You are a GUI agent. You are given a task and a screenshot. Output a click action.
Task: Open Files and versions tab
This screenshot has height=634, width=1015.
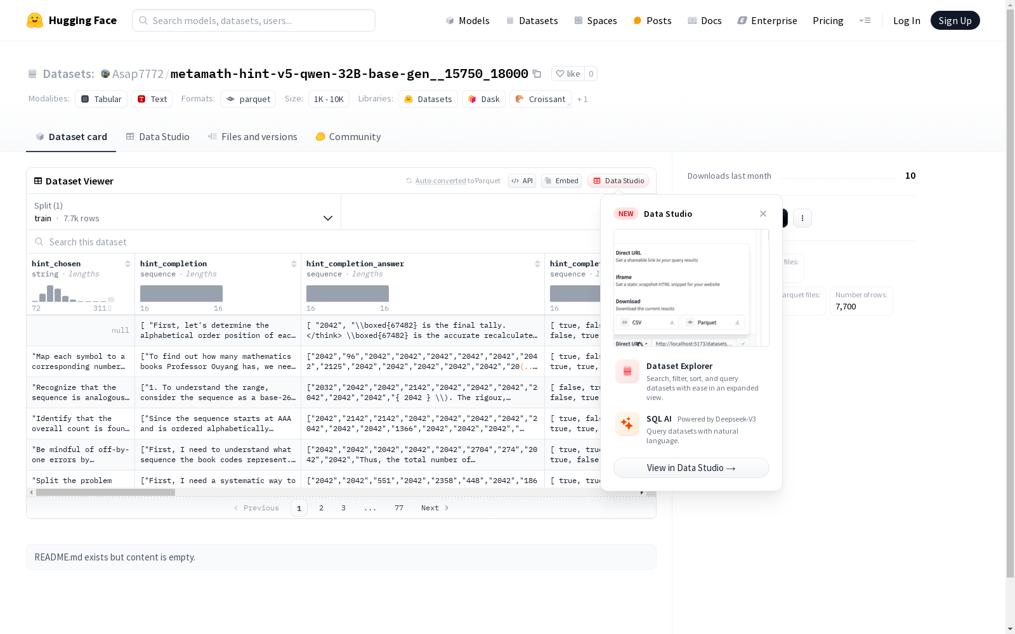252,136
